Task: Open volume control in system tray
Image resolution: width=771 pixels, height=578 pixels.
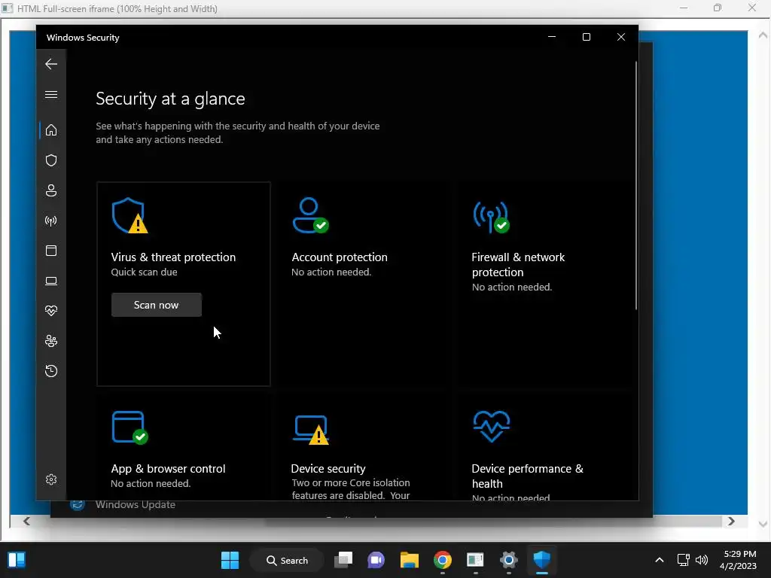Action: tap(702, 560)
